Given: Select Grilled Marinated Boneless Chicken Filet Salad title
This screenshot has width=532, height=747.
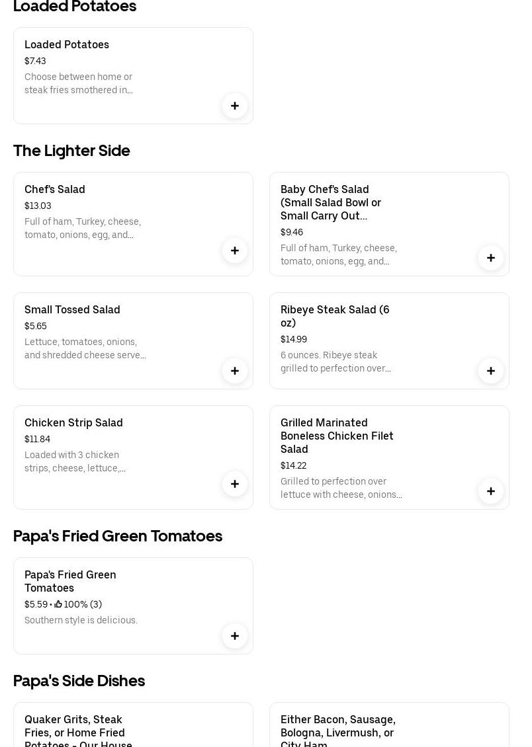Looking at the screenshot, I should pyautogui.click(x=337, y=436).
